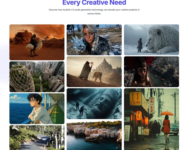Viewport: 183px width, 150px height.
Task: Open the giant white lion in snow image
Action: tap(151, 40)
